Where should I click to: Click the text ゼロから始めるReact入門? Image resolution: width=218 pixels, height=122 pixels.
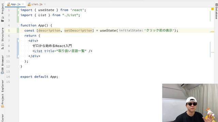(52, 46)
